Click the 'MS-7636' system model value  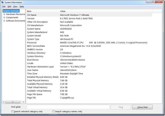click(x=64, y=36)
